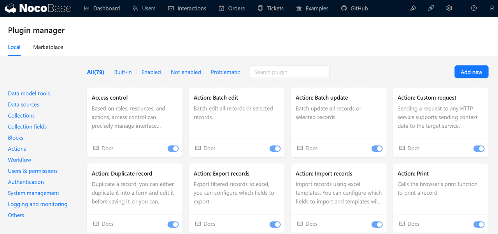Open the Action: Duplicate record card title
This screenshot has width=498, height=234.
tap(122, 174)
